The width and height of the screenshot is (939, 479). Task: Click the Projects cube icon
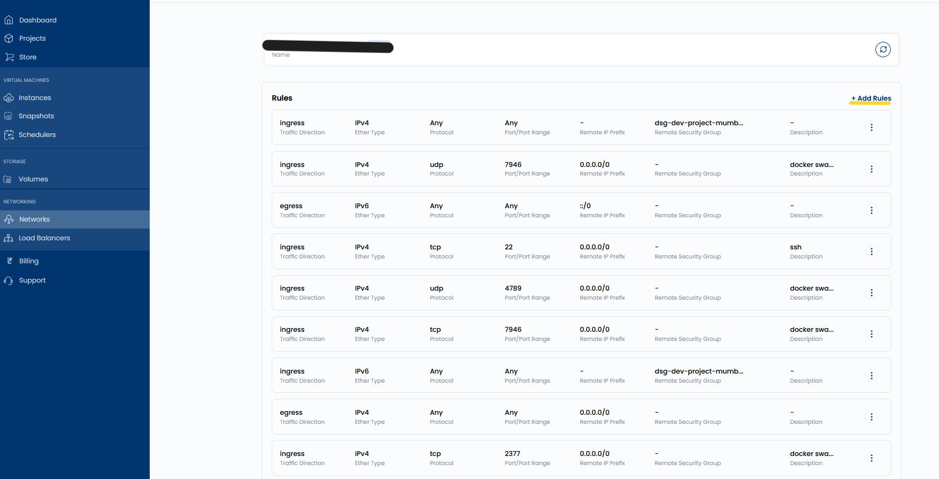pos(9,39)
